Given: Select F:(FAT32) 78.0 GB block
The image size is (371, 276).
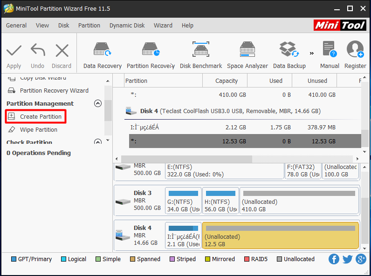Looking at the screenshot, I should pyautogui.click(x=303, y=171).
